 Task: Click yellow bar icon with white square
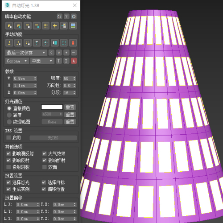pos(28,26)
